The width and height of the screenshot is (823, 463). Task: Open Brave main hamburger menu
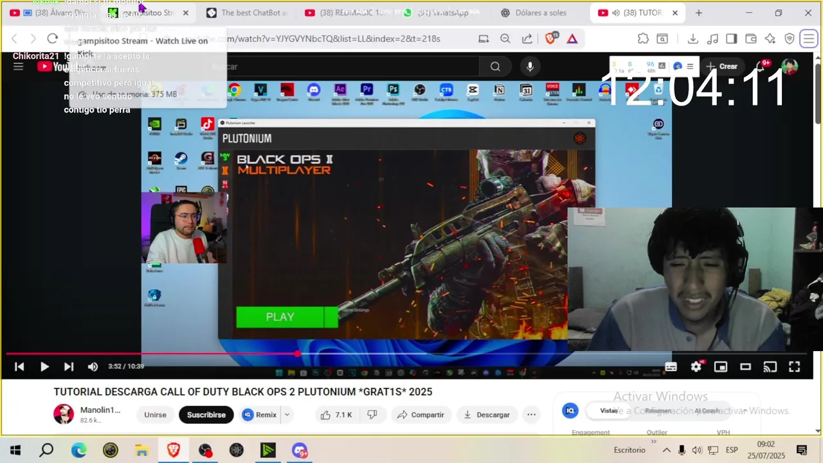click(808, 39)
